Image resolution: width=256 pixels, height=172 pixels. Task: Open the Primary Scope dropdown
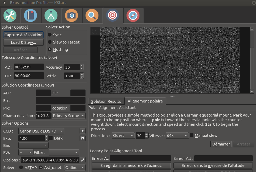[x=69, y=116]
